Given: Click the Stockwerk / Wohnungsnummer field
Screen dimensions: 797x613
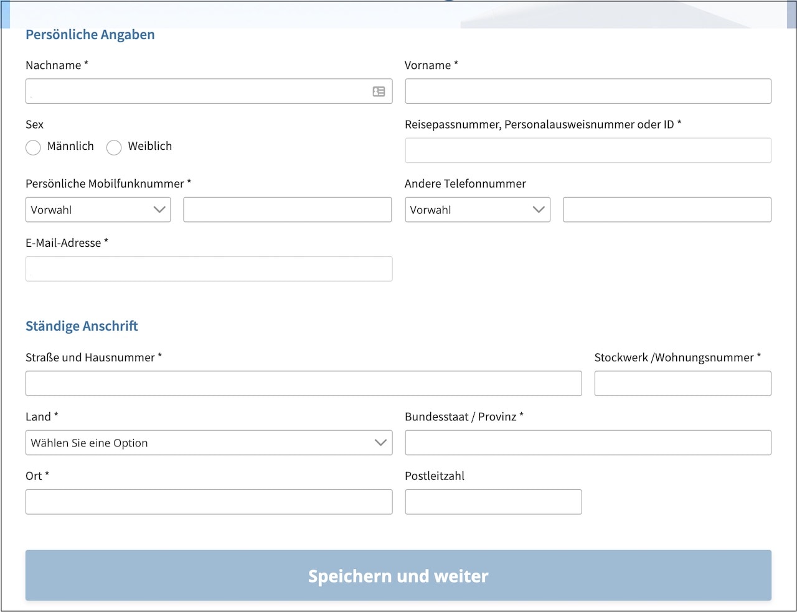Looking at the screenshot, I should coord(683,384).
